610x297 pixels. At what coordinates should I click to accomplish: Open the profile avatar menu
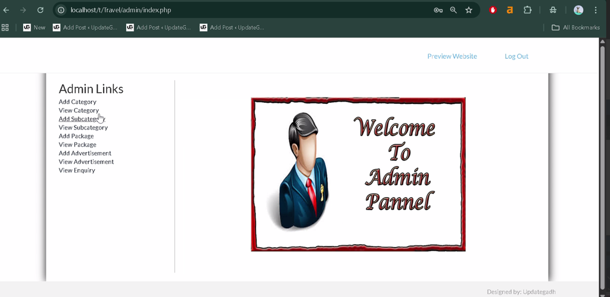(578, 10)
